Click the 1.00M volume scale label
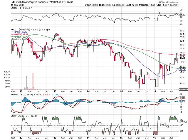The image size is (188, 140). point(7,77)
